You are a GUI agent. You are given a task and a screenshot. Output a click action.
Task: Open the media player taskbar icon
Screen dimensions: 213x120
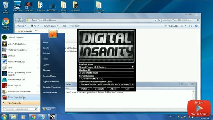(x=23, y=117)
